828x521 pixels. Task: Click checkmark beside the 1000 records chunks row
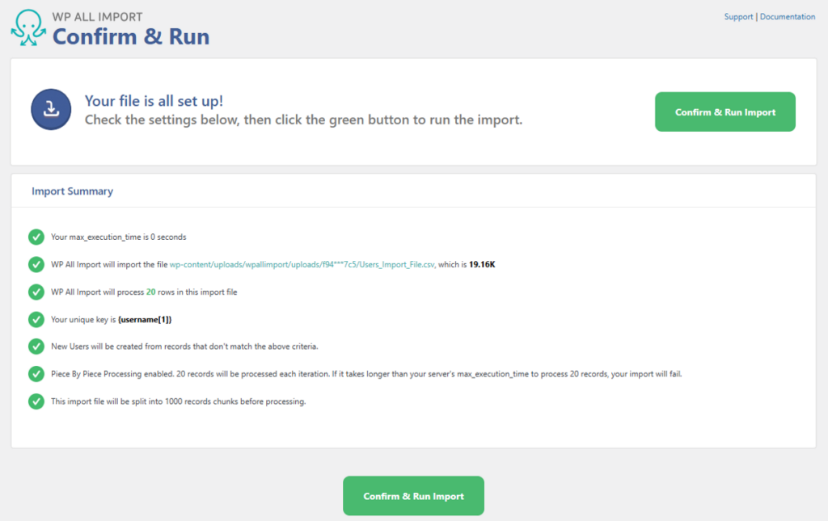(36, 401)
